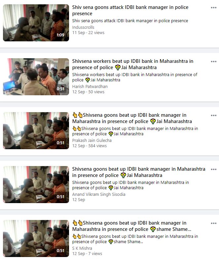Open three-dot menu for Prakash Jain Gulecha video

[x=214, y=115]
